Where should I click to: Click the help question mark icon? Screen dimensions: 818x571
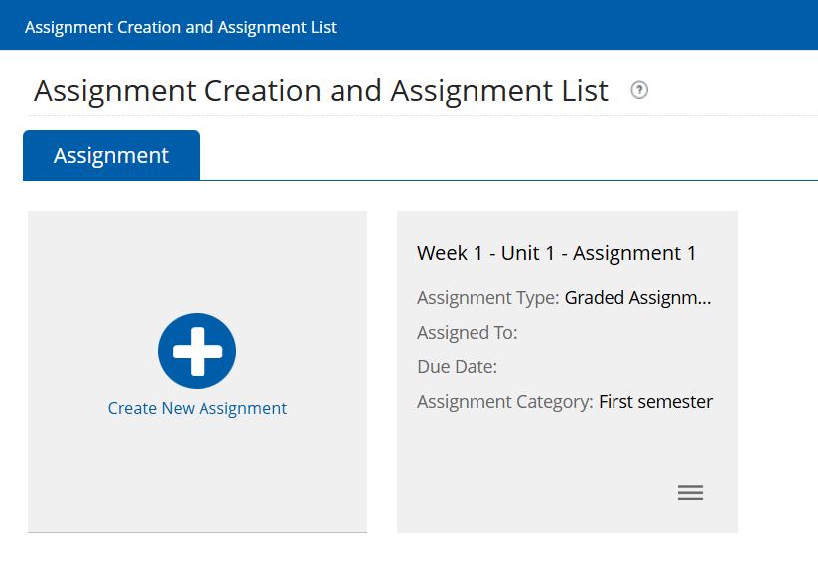(x=639, y=91)
